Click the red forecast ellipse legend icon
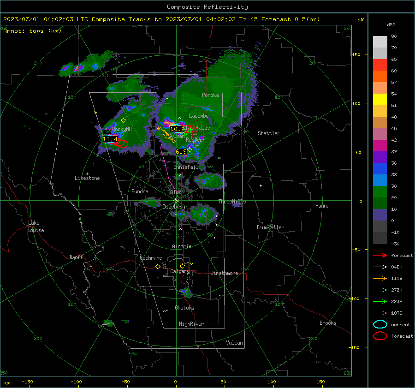The height and width of the screenshot is (388, 415). tap(380, 336)
